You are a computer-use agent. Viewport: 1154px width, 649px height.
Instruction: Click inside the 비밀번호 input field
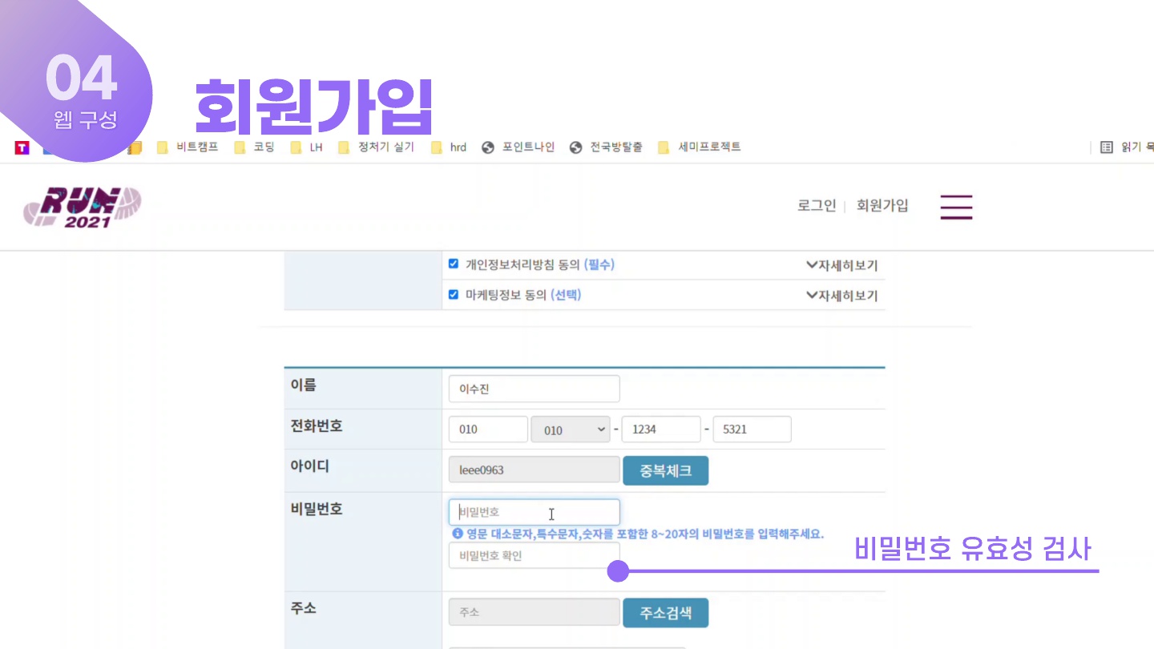point(533,511)
